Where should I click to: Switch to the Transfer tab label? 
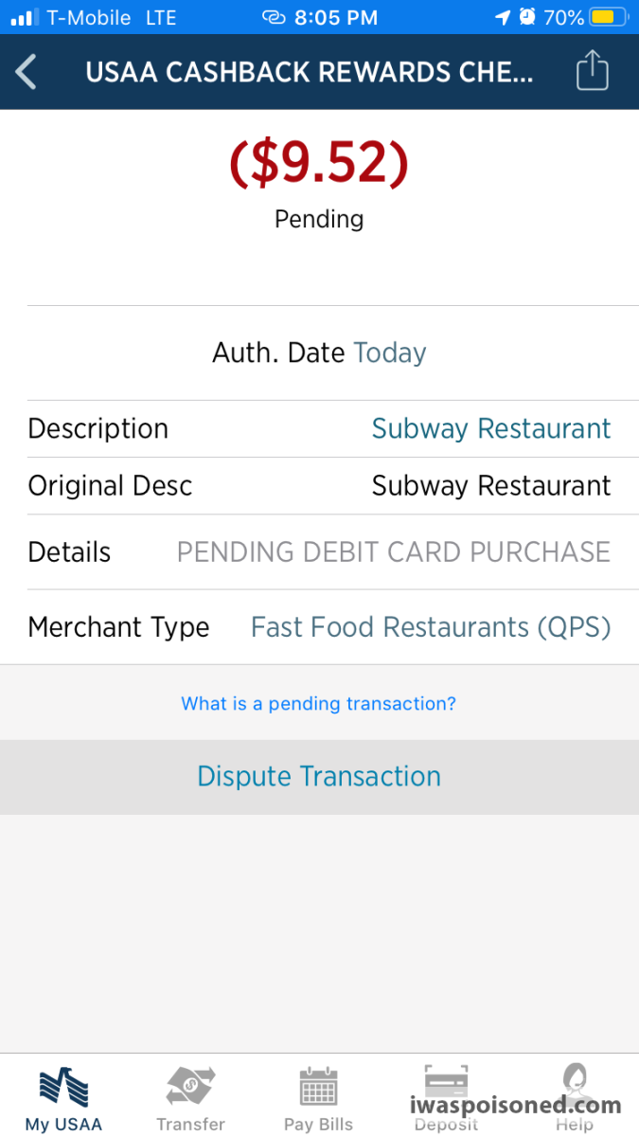click(x=190, y=1125)
